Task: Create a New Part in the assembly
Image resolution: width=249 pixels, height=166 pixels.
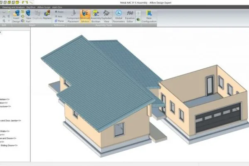Action: (29, 16)
